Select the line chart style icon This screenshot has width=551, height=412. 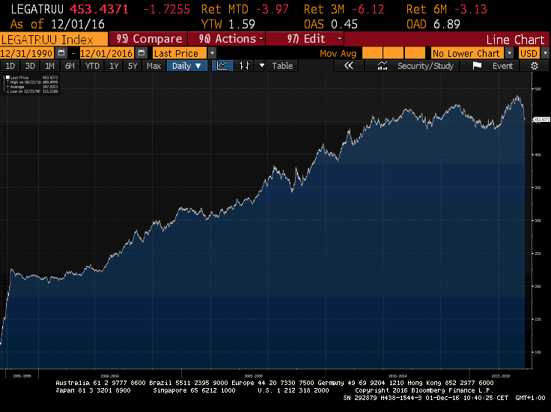pos(222,66)
